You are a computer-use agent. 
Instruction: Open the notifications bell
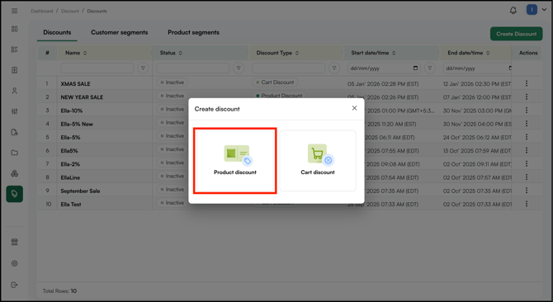pos(513,11)
